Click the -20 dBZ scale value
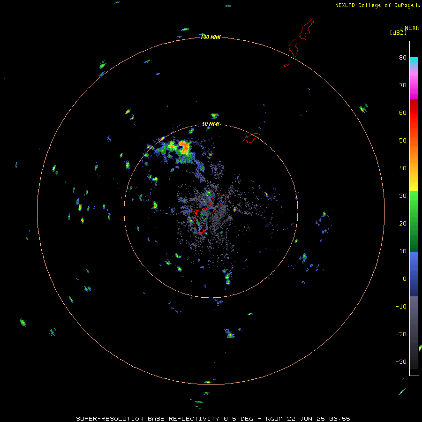This screenshot has width=422, height=422. (x=401, y=334)
